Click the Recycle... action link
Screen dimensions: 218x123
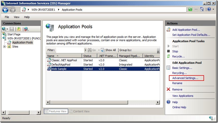click(178, 56)
